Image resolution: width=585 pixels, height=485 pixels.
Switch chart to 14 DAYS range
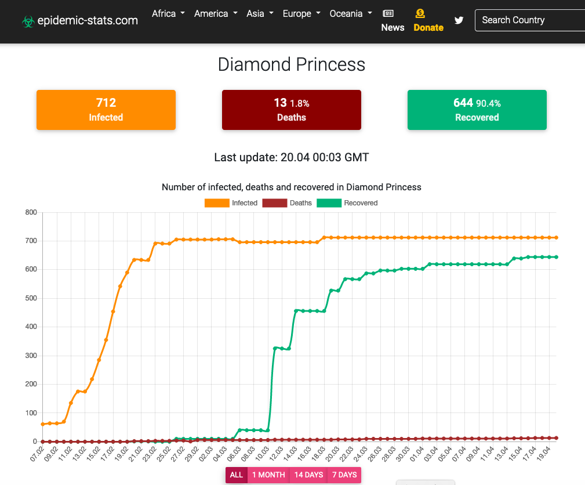(x=308, y=475)
